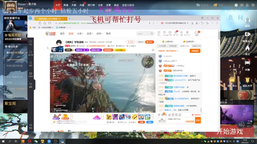The image size is (257, 144).
Task: Select the first tab of chat panel
Action: pyautogui.click(x=162, y=46)
